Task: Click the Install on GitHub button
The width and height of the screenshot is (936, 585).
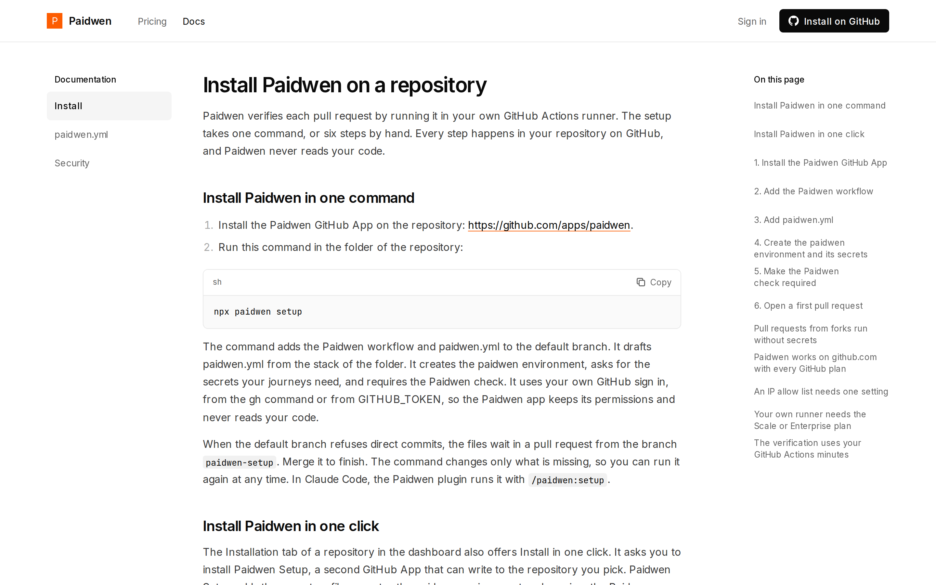Action: [x=834, y=21]
